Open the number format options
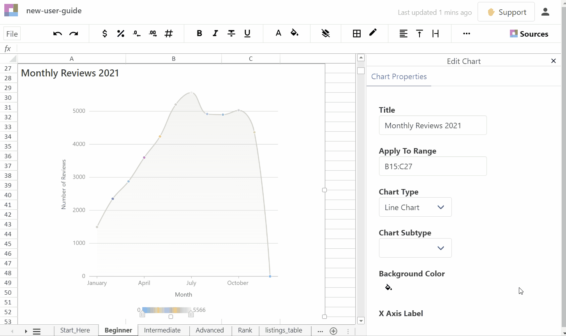Viewport: 566px width, 336px height. click(x=169, y=34)
